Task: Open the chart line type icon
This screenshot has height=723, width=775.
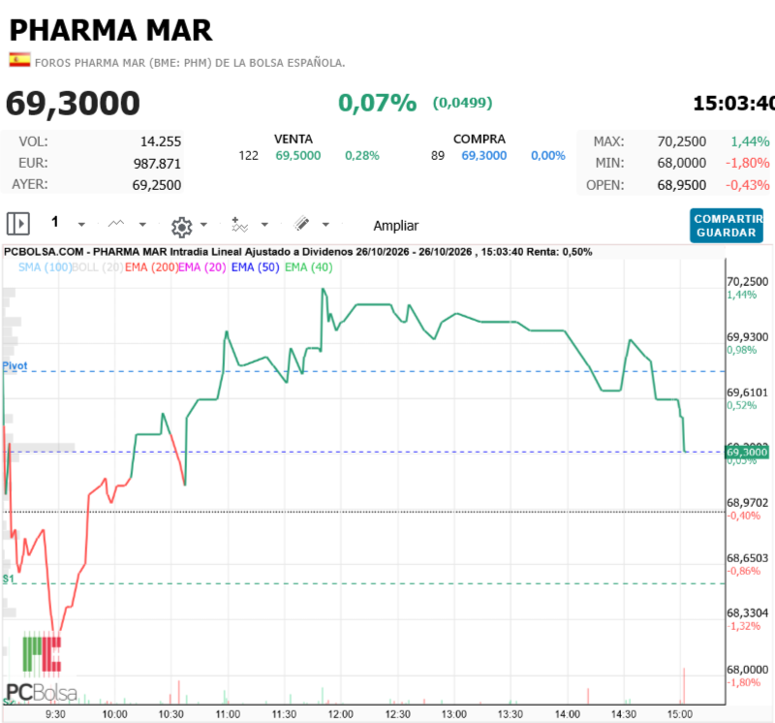Action: coord(116,224)
